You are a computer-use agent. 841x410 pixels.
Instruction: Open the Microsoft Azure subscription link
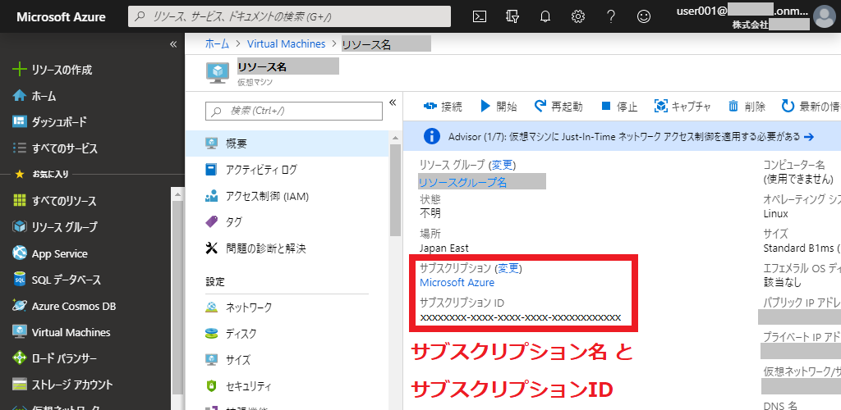(x=457, y=283)
